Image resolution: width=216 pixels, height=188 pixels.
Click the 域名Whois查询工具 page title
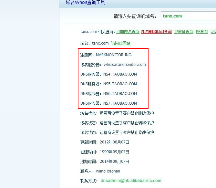86,2
